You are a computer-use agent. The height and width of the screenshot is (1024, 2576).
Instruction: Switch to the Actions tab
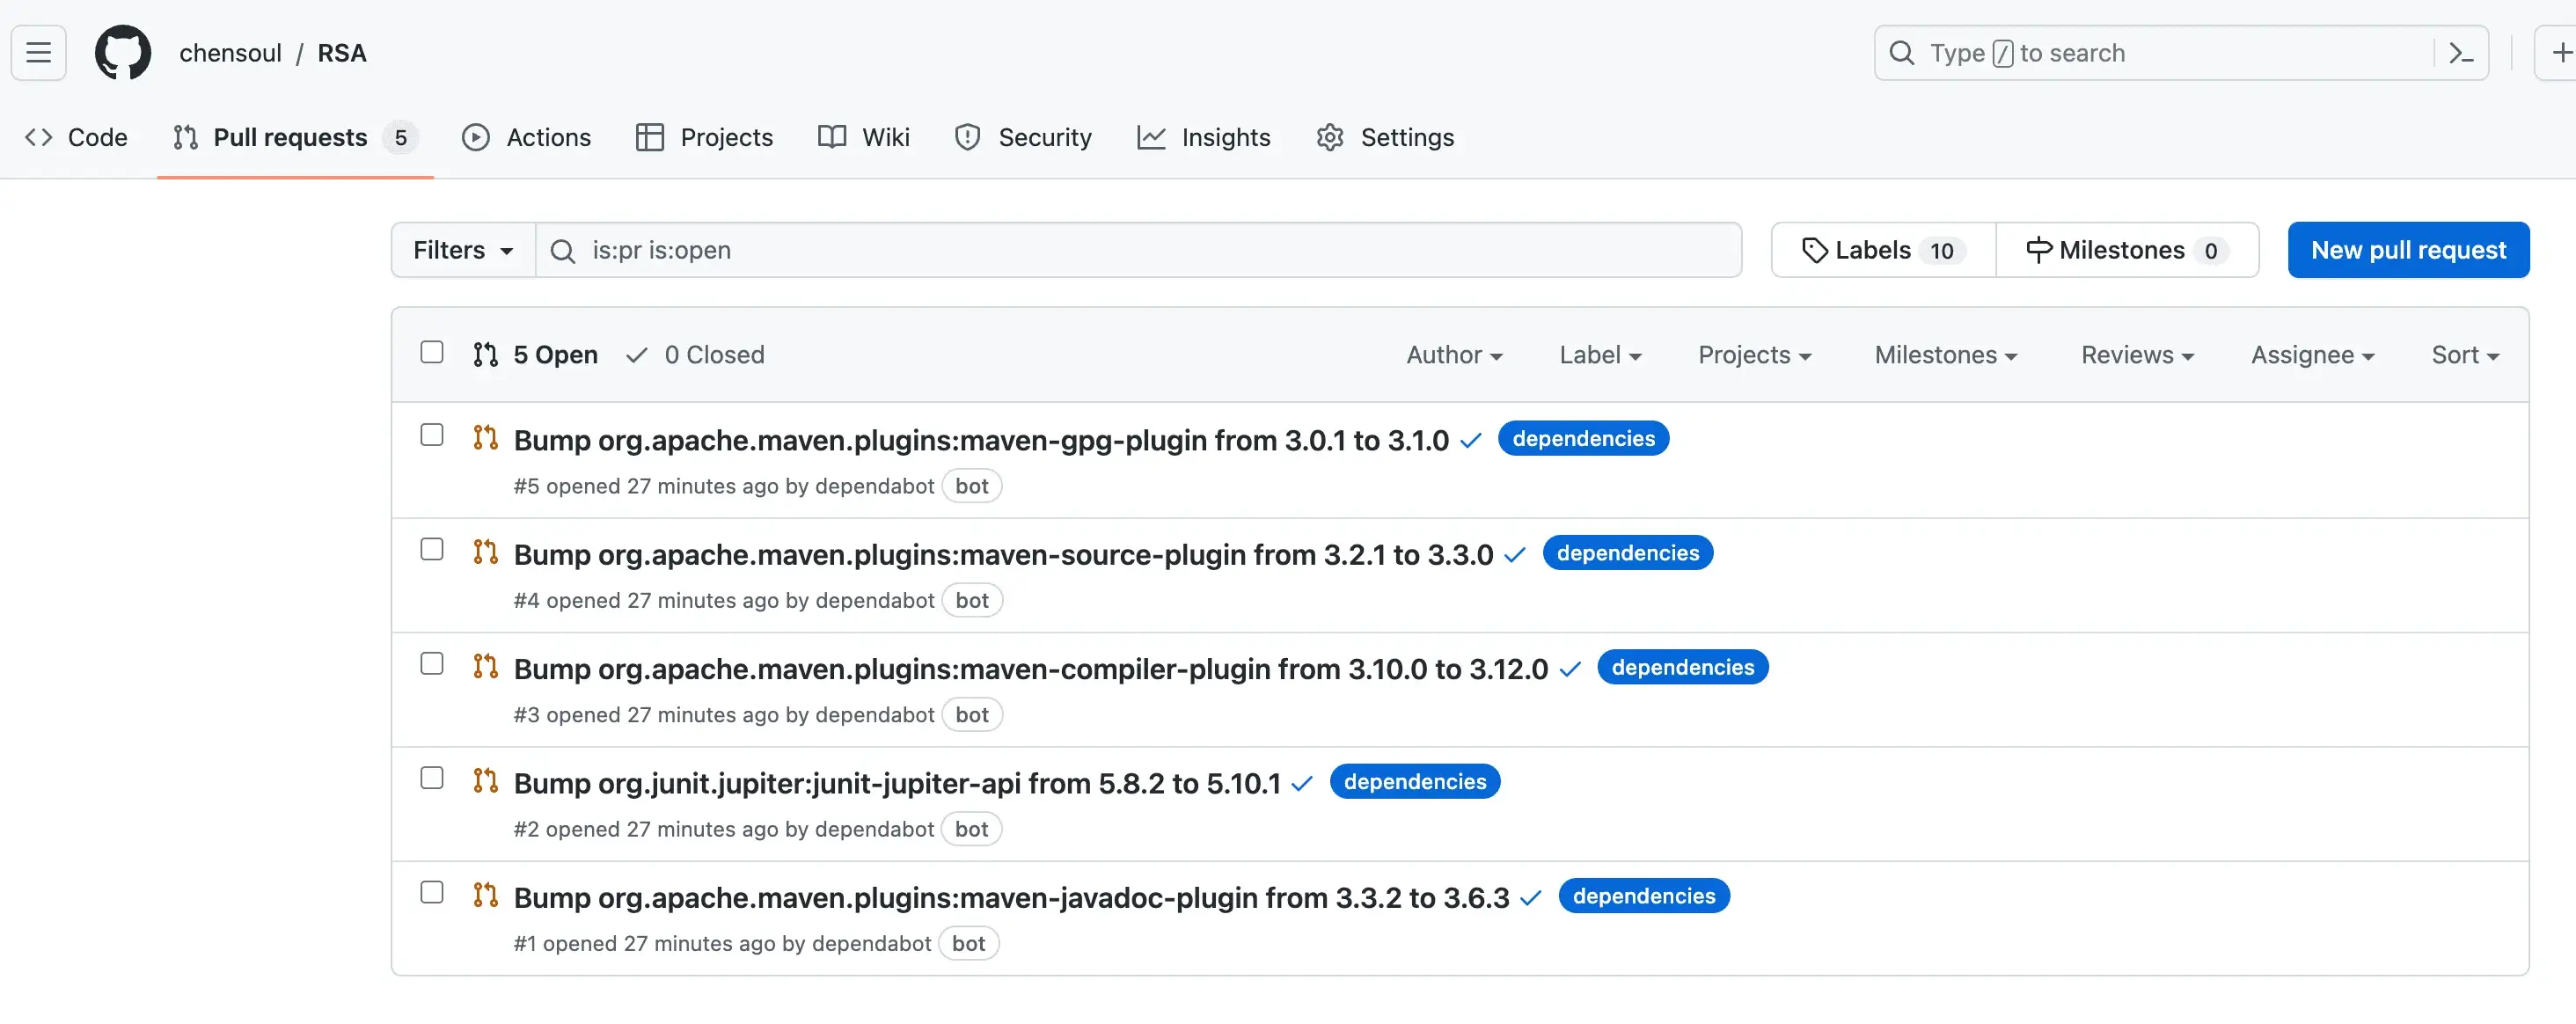pos(527,138)
